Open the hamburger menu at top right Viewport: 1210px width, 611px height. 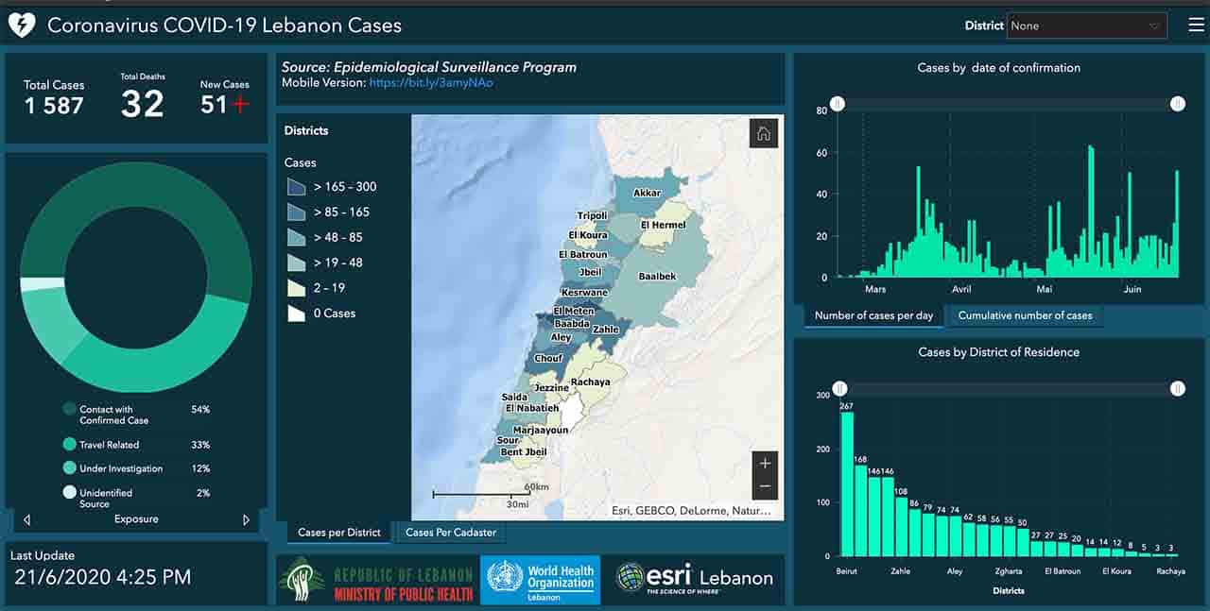1196,25
